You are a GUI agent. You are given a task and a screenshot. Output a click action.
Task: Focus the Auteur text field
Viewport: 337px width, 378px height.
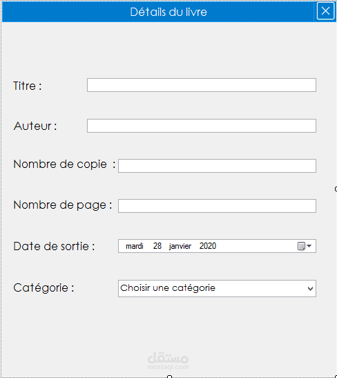point(202,126)
